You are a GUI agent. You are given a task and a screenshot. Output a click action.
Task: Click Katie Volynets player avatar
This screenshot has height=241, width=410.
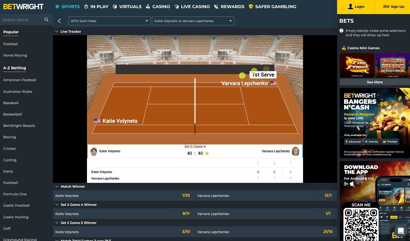[94, 151]
